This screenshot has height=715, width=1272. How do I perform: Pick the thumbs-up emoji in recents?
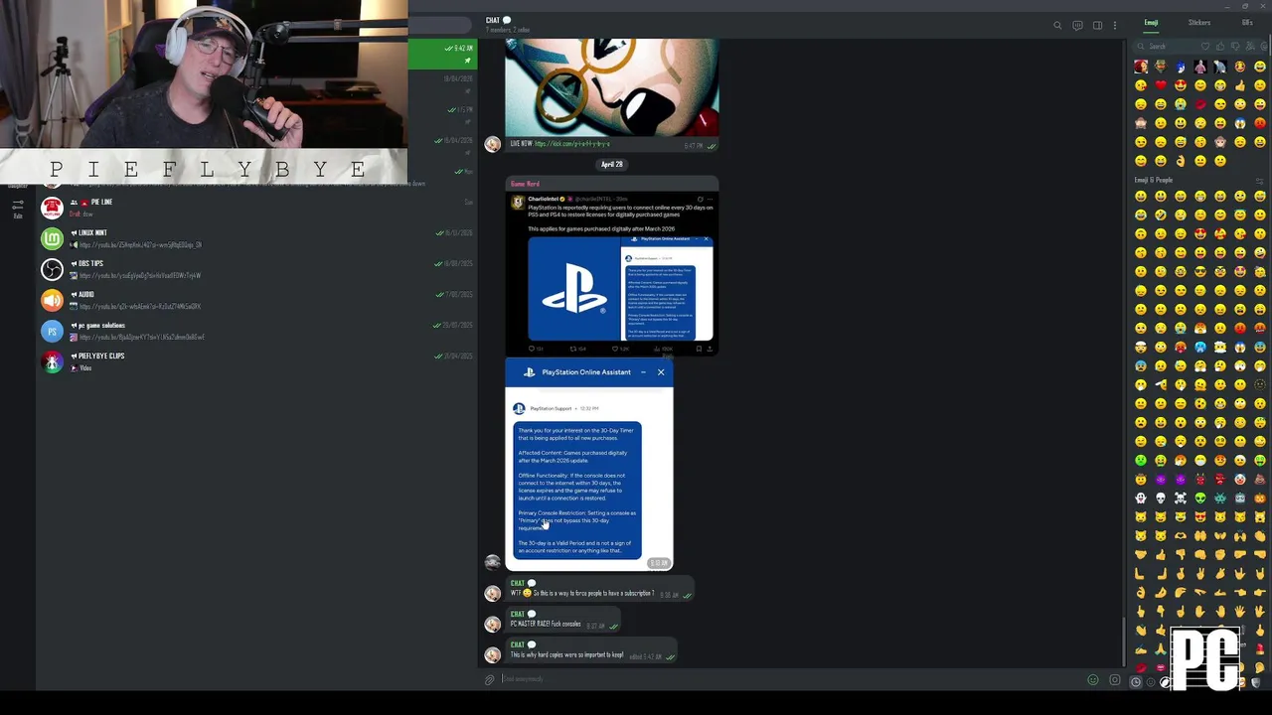tap(1240, 85)
